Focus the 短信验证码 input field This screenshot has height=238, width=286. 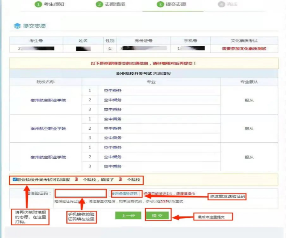pyautogui.click(x=80, y=194)
